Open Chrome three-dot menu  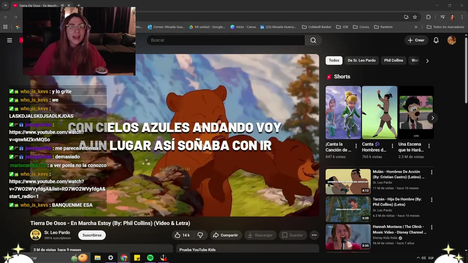point(462,17)
